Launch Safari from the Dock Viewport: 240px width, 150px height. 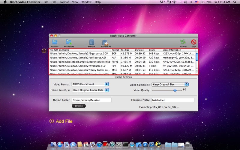[132, 144]
